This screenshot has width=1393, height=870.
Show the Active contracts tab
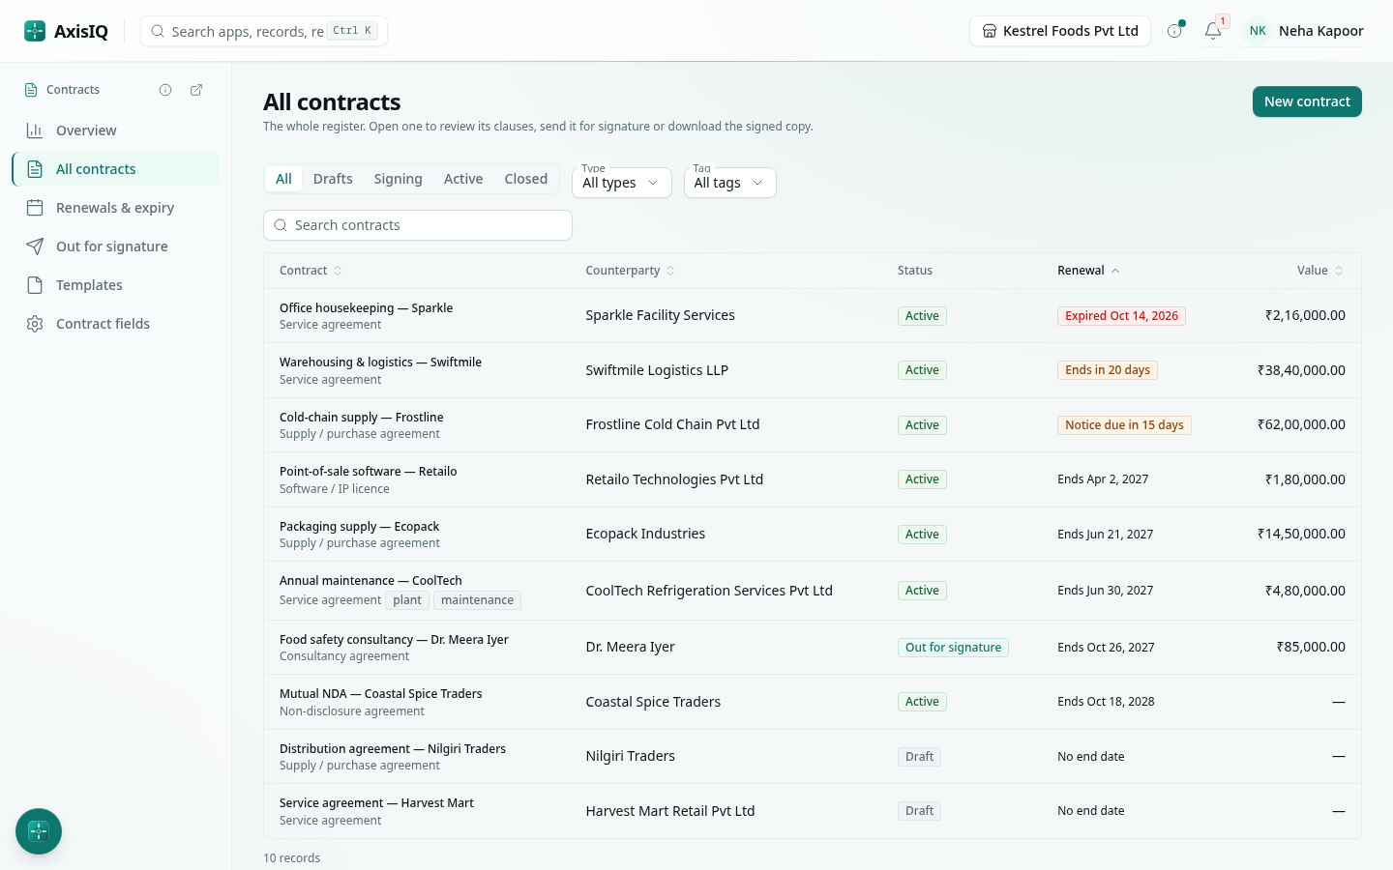pyautogui.click(x=463, y=179)
